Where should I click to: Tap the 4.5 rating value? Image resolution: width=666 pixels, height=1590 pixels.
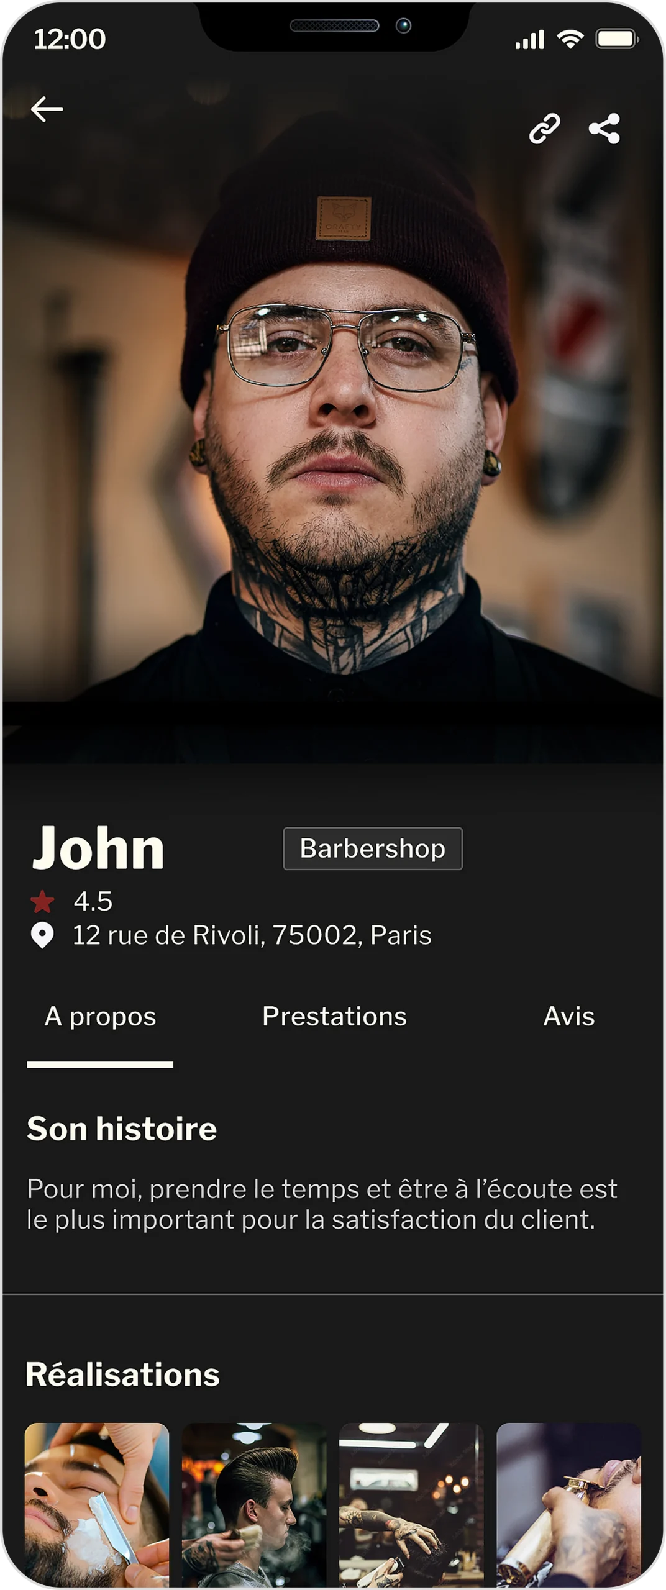pos(93,902)
